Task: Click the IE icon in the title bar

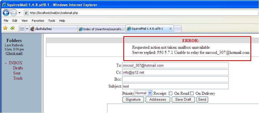Action: coord(4,5)
